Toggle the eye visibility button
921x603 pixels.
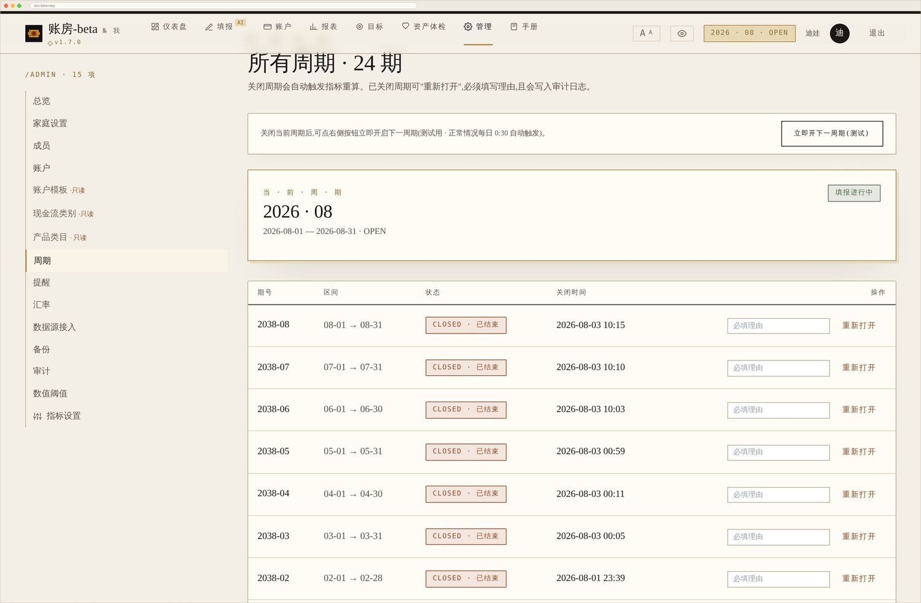[682, 33]
